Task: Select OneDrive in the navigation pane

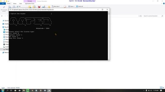Action: (6, 24)
